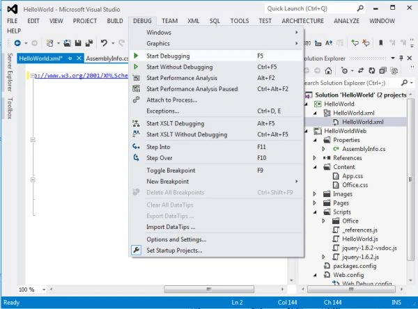
Task: Switch to the AssemblyInfo.cs tab
Action: tap(107, 58)
